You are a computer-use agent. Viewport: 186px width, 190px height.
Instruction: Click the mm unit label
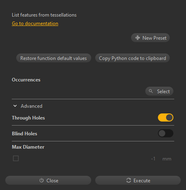pos(167,159)
